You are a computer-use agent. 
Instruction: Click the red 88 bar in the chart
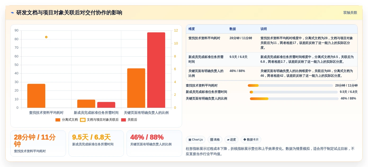pos(156,70)
